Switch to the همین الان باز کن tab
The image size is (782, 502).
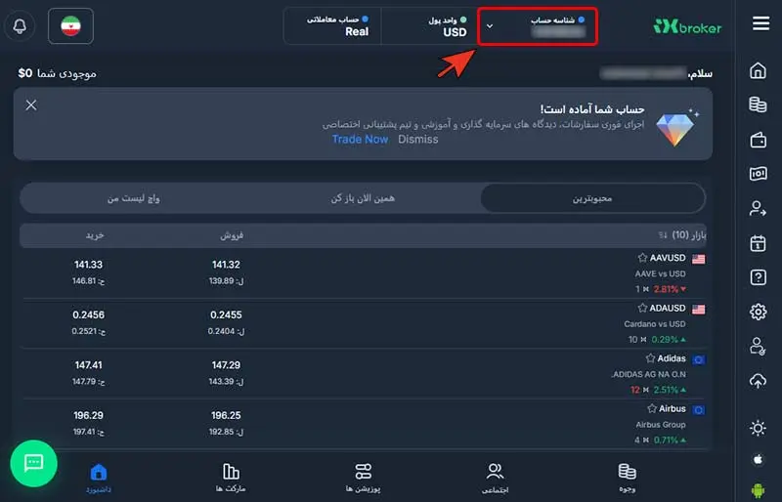tap(363, 198)
